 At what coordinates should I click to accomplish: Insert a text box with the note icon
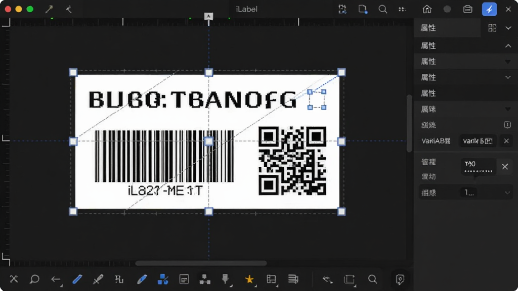click(x=184, y=279)
